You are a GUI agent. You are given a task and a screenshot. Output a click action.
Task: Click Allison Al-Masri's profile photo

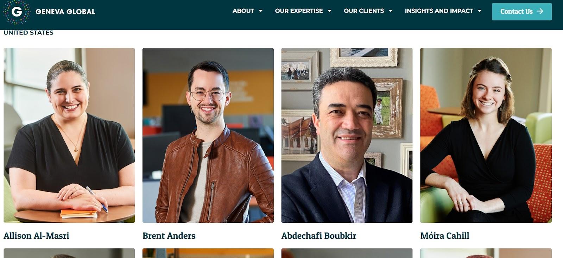coord(69,135)
